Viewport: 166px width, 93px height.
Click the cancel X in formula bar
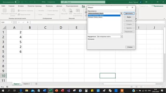tap(19, 22)
